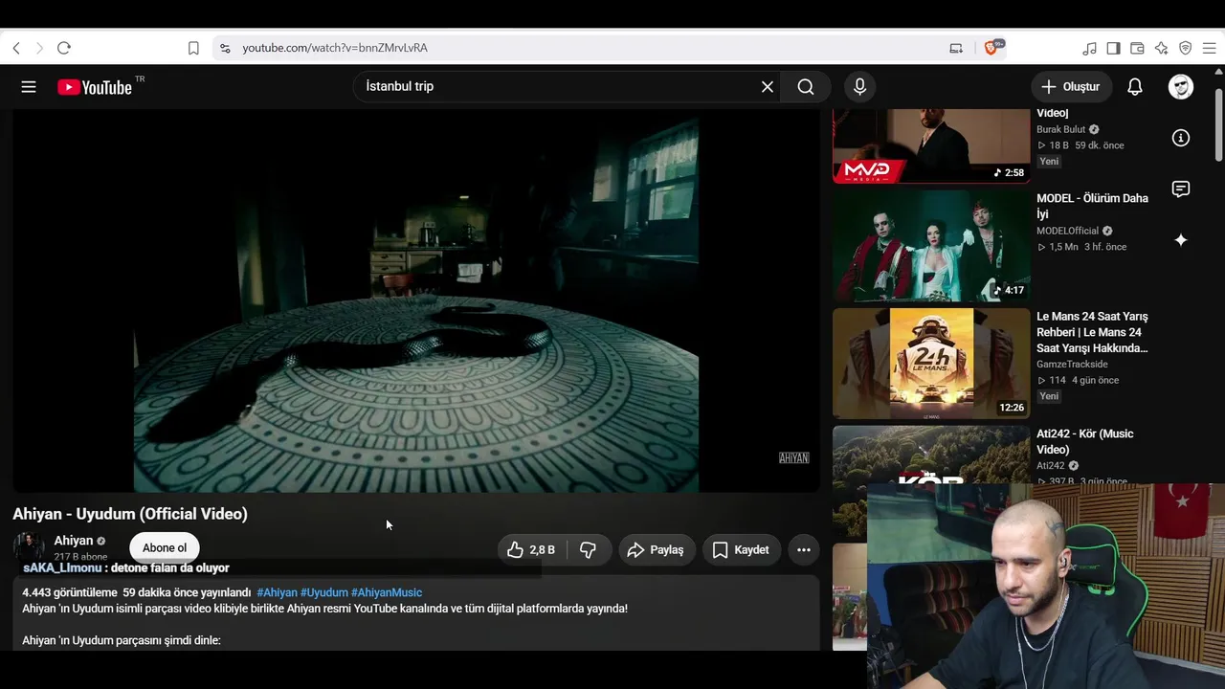Screen dimensions: 1225x689
Task: Go forward using the browser forward arrow
Action: (x=39, y=48)
